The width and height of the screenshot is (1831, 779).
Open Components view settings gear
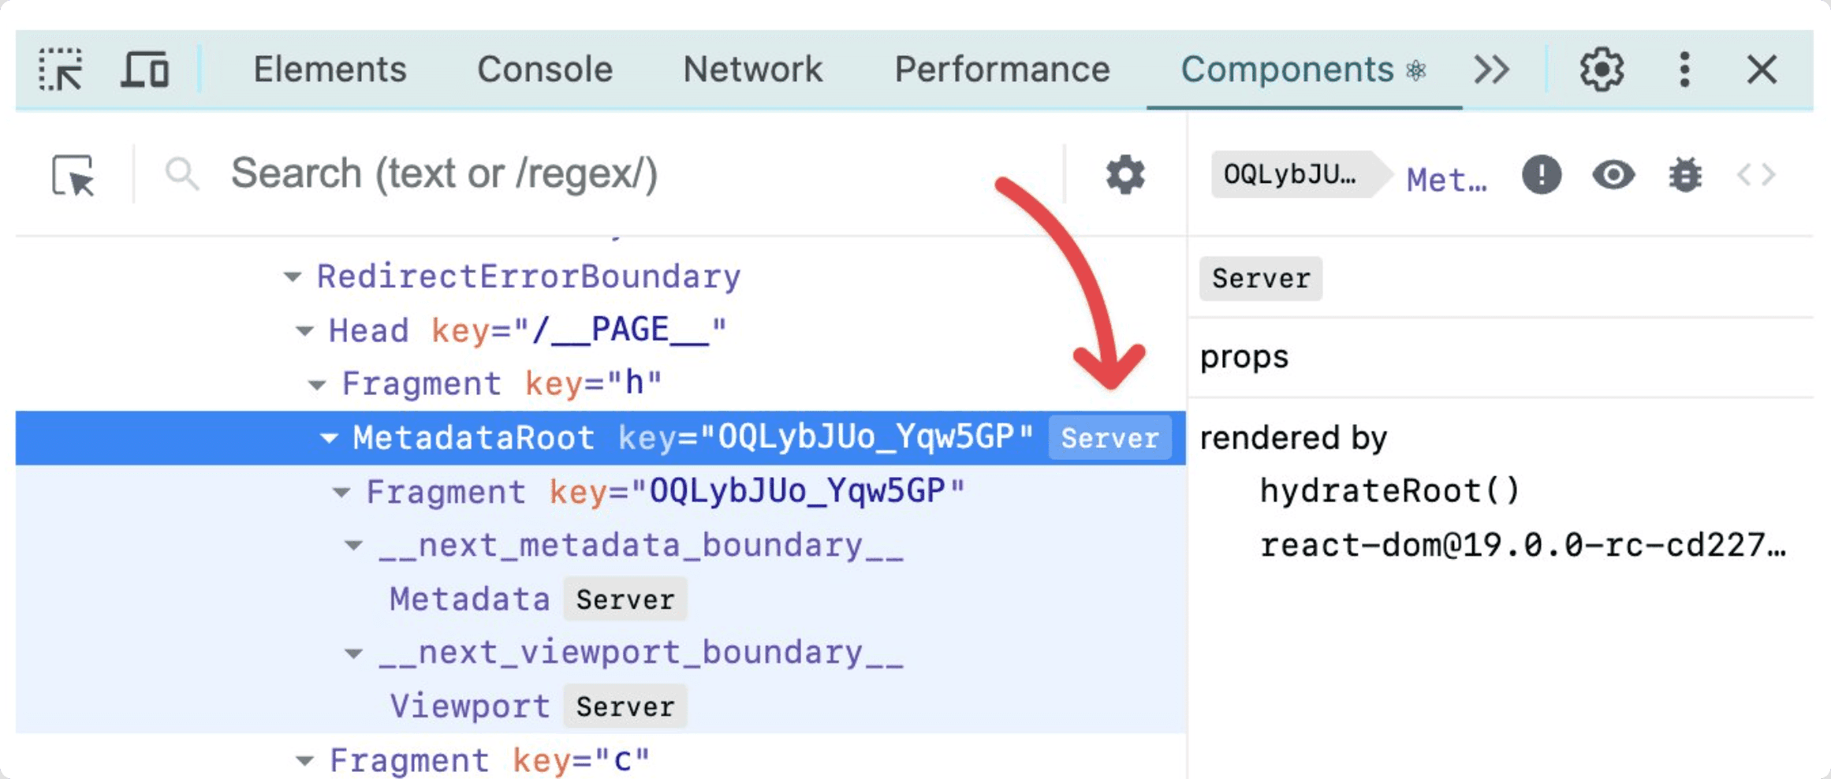pyautogui.click(x=1125, y=174)
